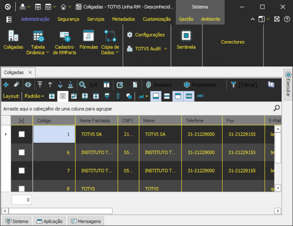This screenshot has width=293, height=226.
Task: Open Configurações with gear icon
Action: 146,35
